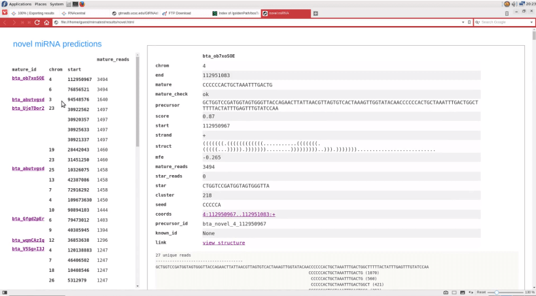536x296 pixels.
Task: Switch to the Exporting results tab
Action: pos(33,13)
